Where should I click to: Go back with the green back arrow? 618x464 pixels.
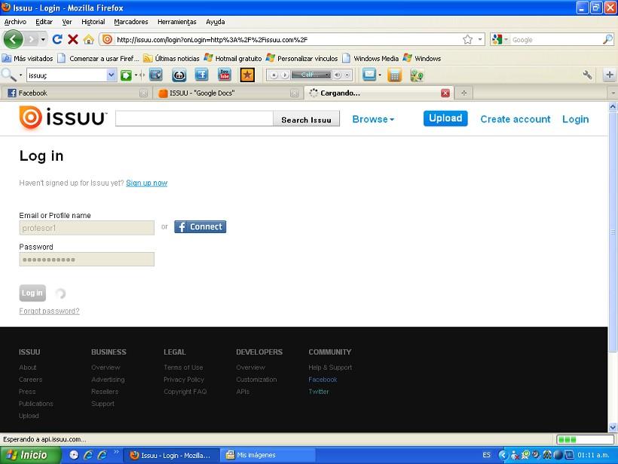[x=13, y=39]
